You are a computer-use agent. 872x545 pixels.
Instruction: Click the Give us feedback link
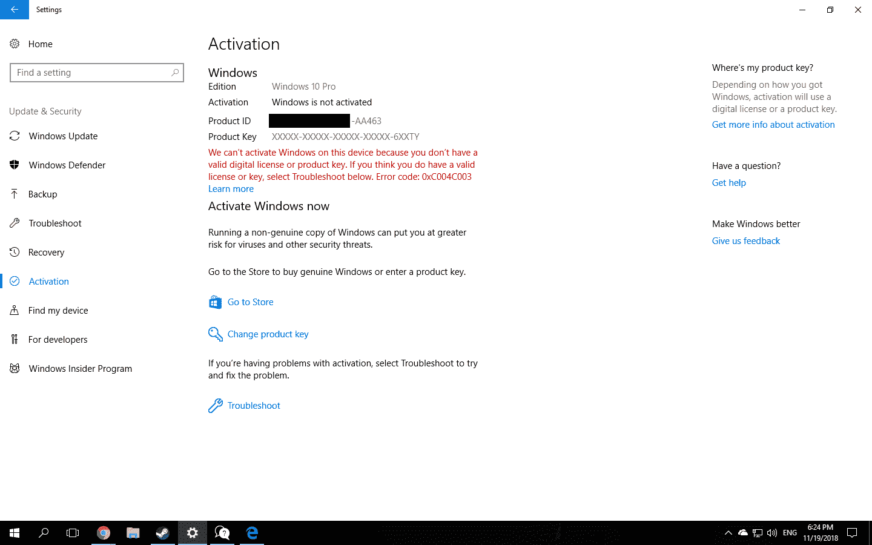(x=746, y=241)
